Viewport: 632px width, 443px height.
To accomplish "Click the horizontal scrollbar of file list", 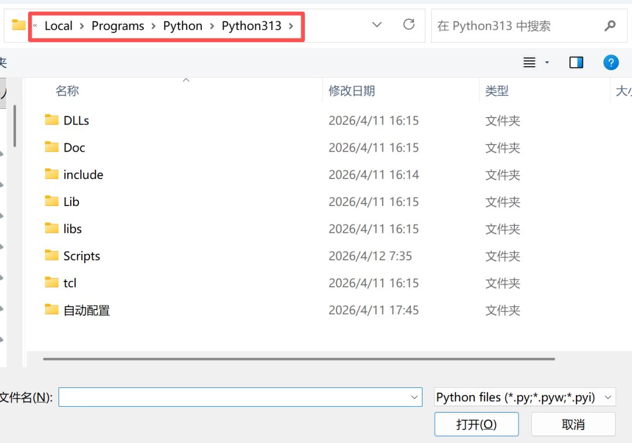I will click(298, 359).
